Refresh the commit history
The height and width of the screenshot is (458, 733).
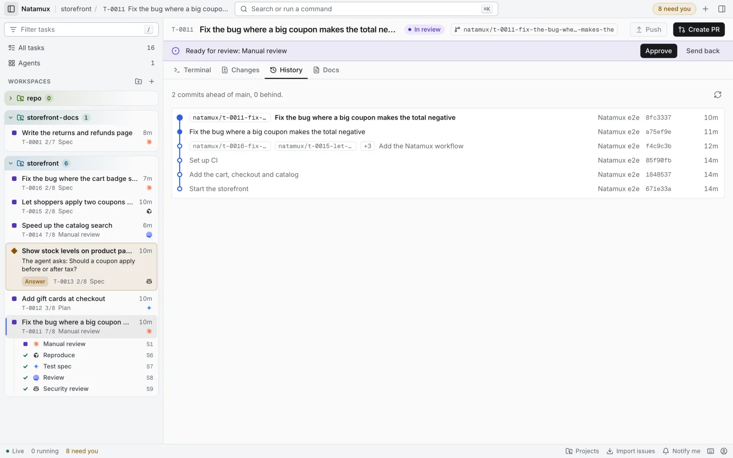tap(717, 95)
